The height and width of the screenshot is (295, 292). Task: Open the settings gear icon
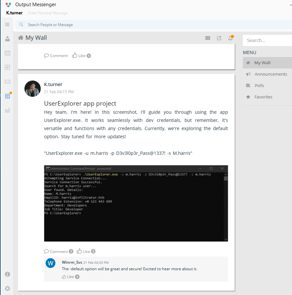(x=7, y=288)
